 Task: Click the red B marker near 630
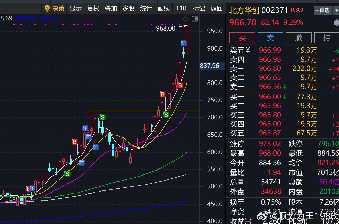(74, 142)
